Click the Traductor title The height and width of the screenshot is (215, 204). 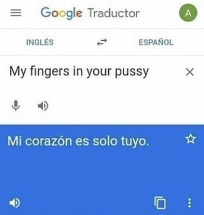click(x=114, y=13)
